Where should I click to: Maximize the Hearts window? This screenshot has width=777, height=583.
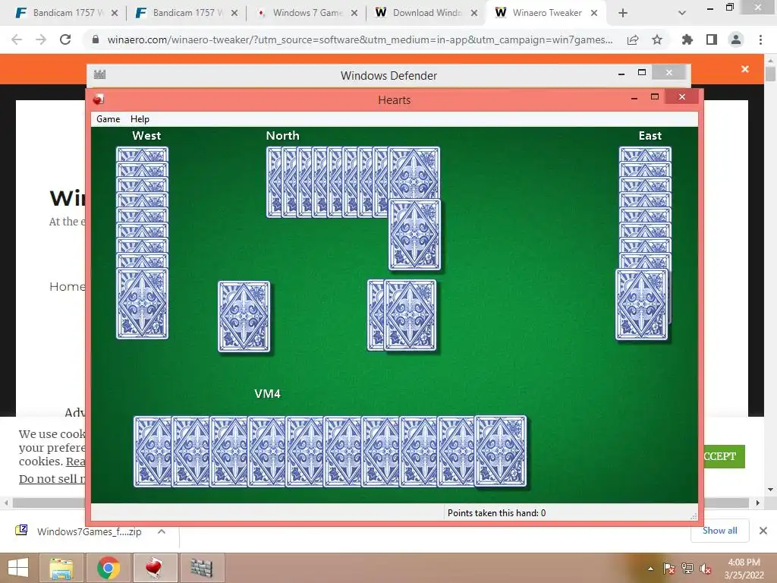(655, 97)
